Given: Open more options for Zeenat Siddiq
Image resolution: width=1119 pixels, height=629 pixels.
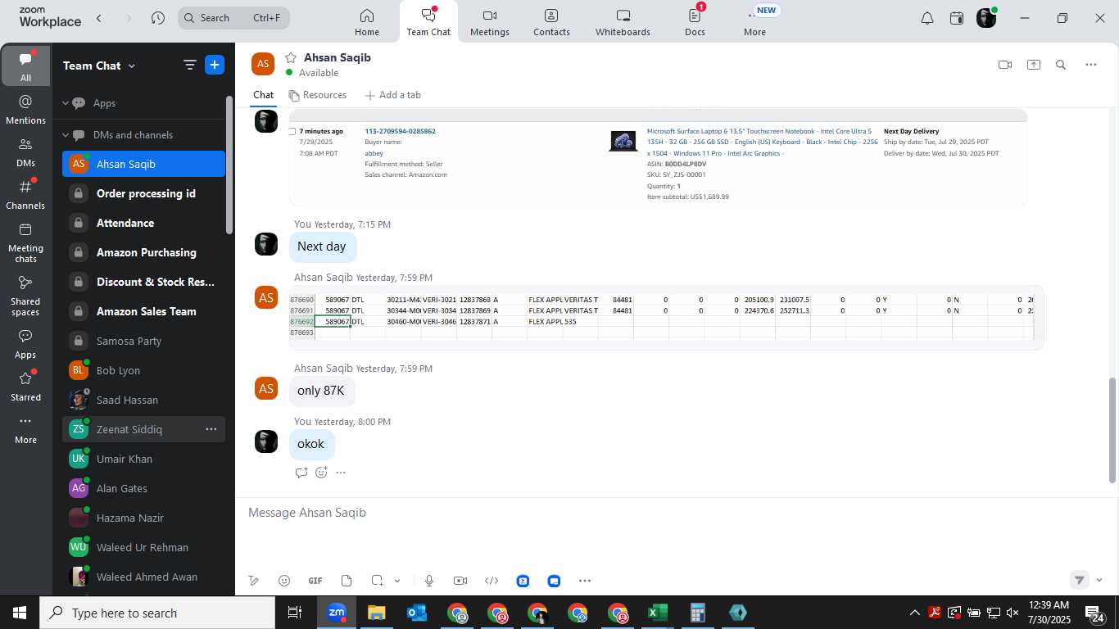Looking at the screenshot, I should 211,429.
